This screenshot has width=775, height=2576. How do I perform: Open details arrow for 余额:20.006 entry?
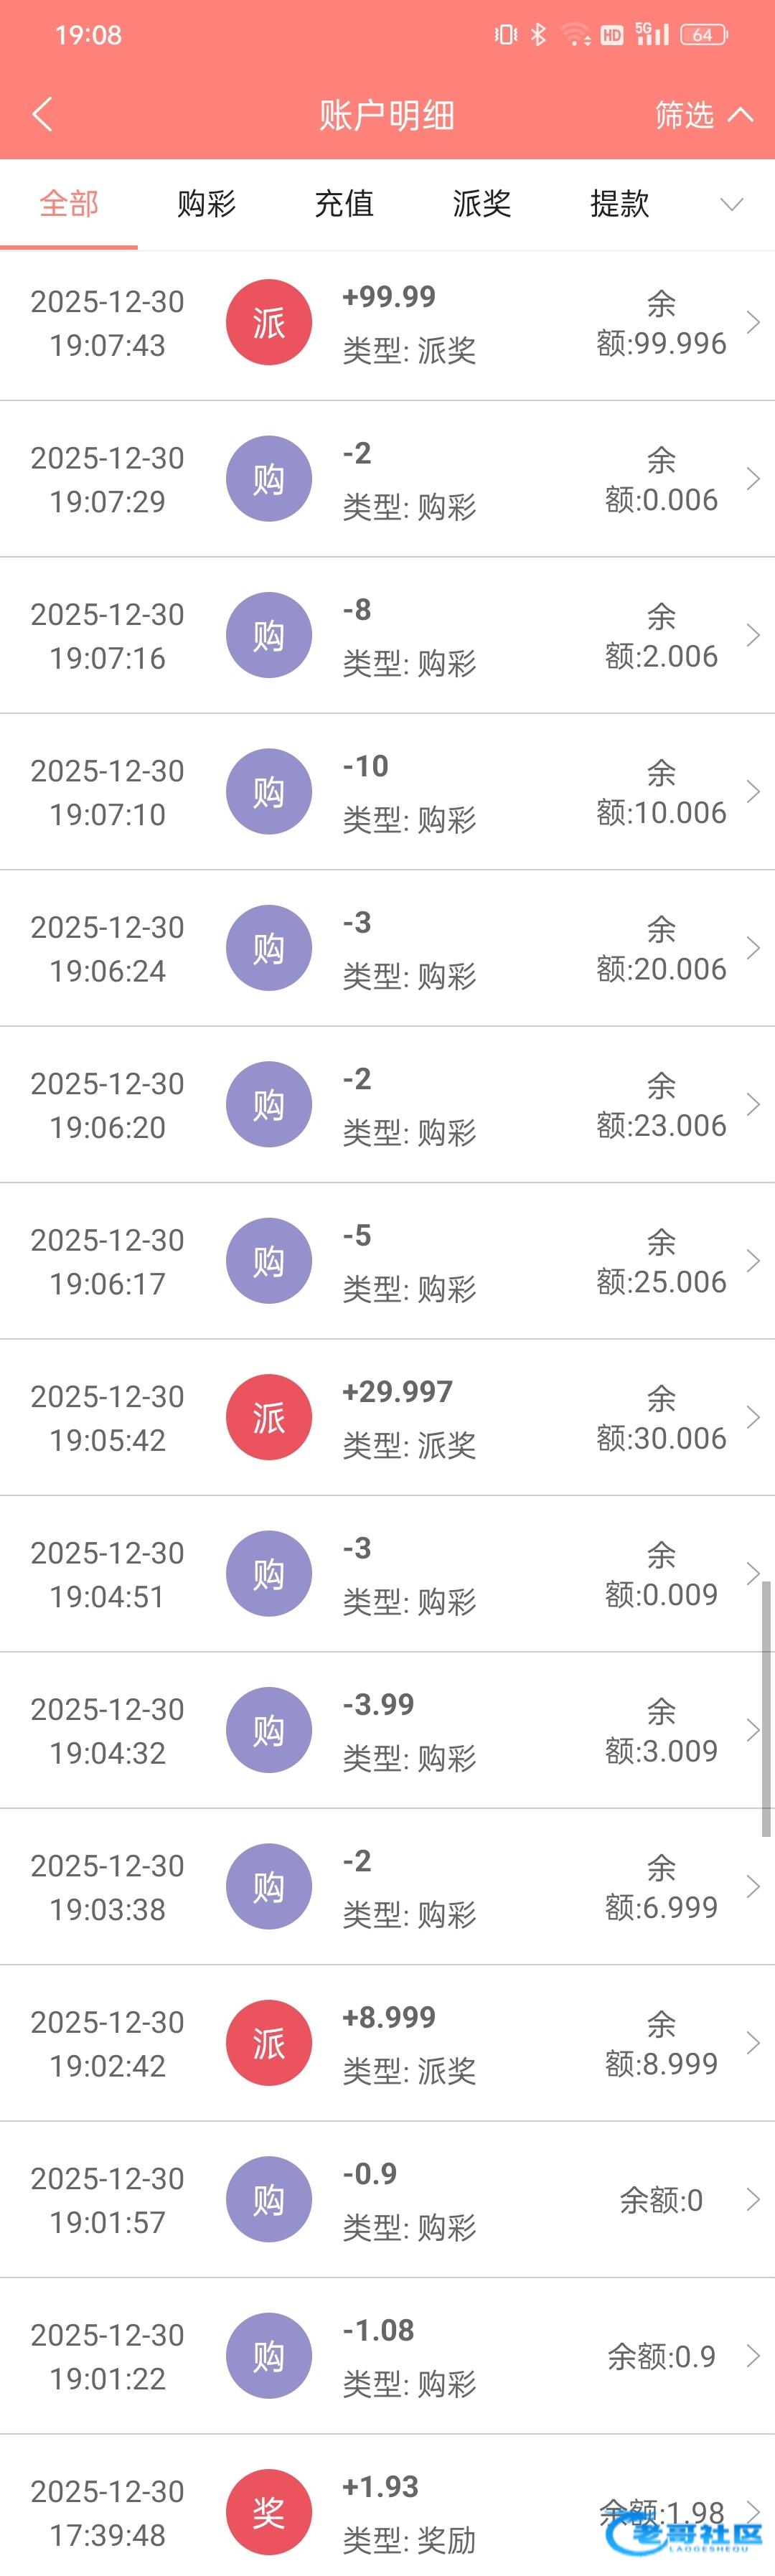point(753,948)
